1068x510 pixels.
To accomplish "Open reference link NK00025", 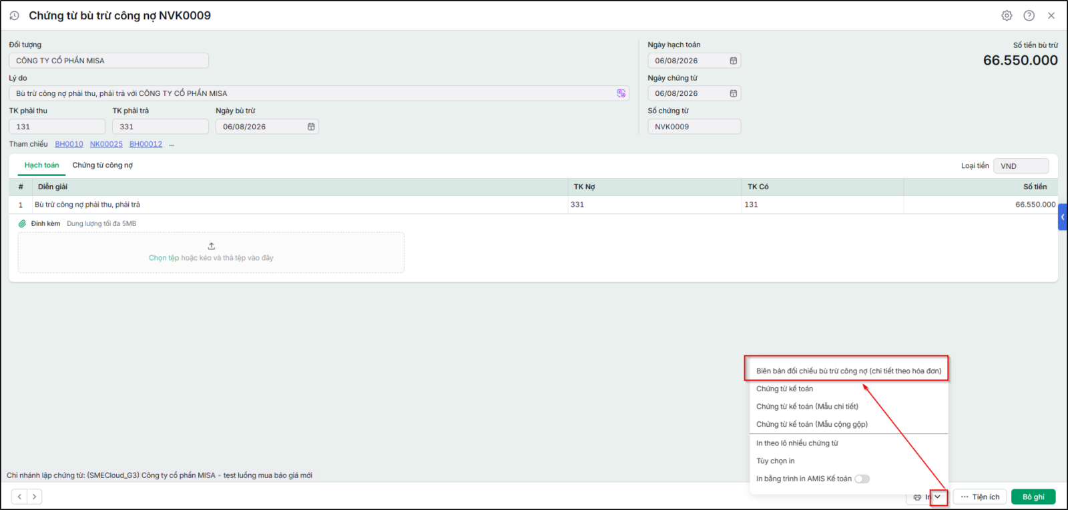I will pos(106,144).
